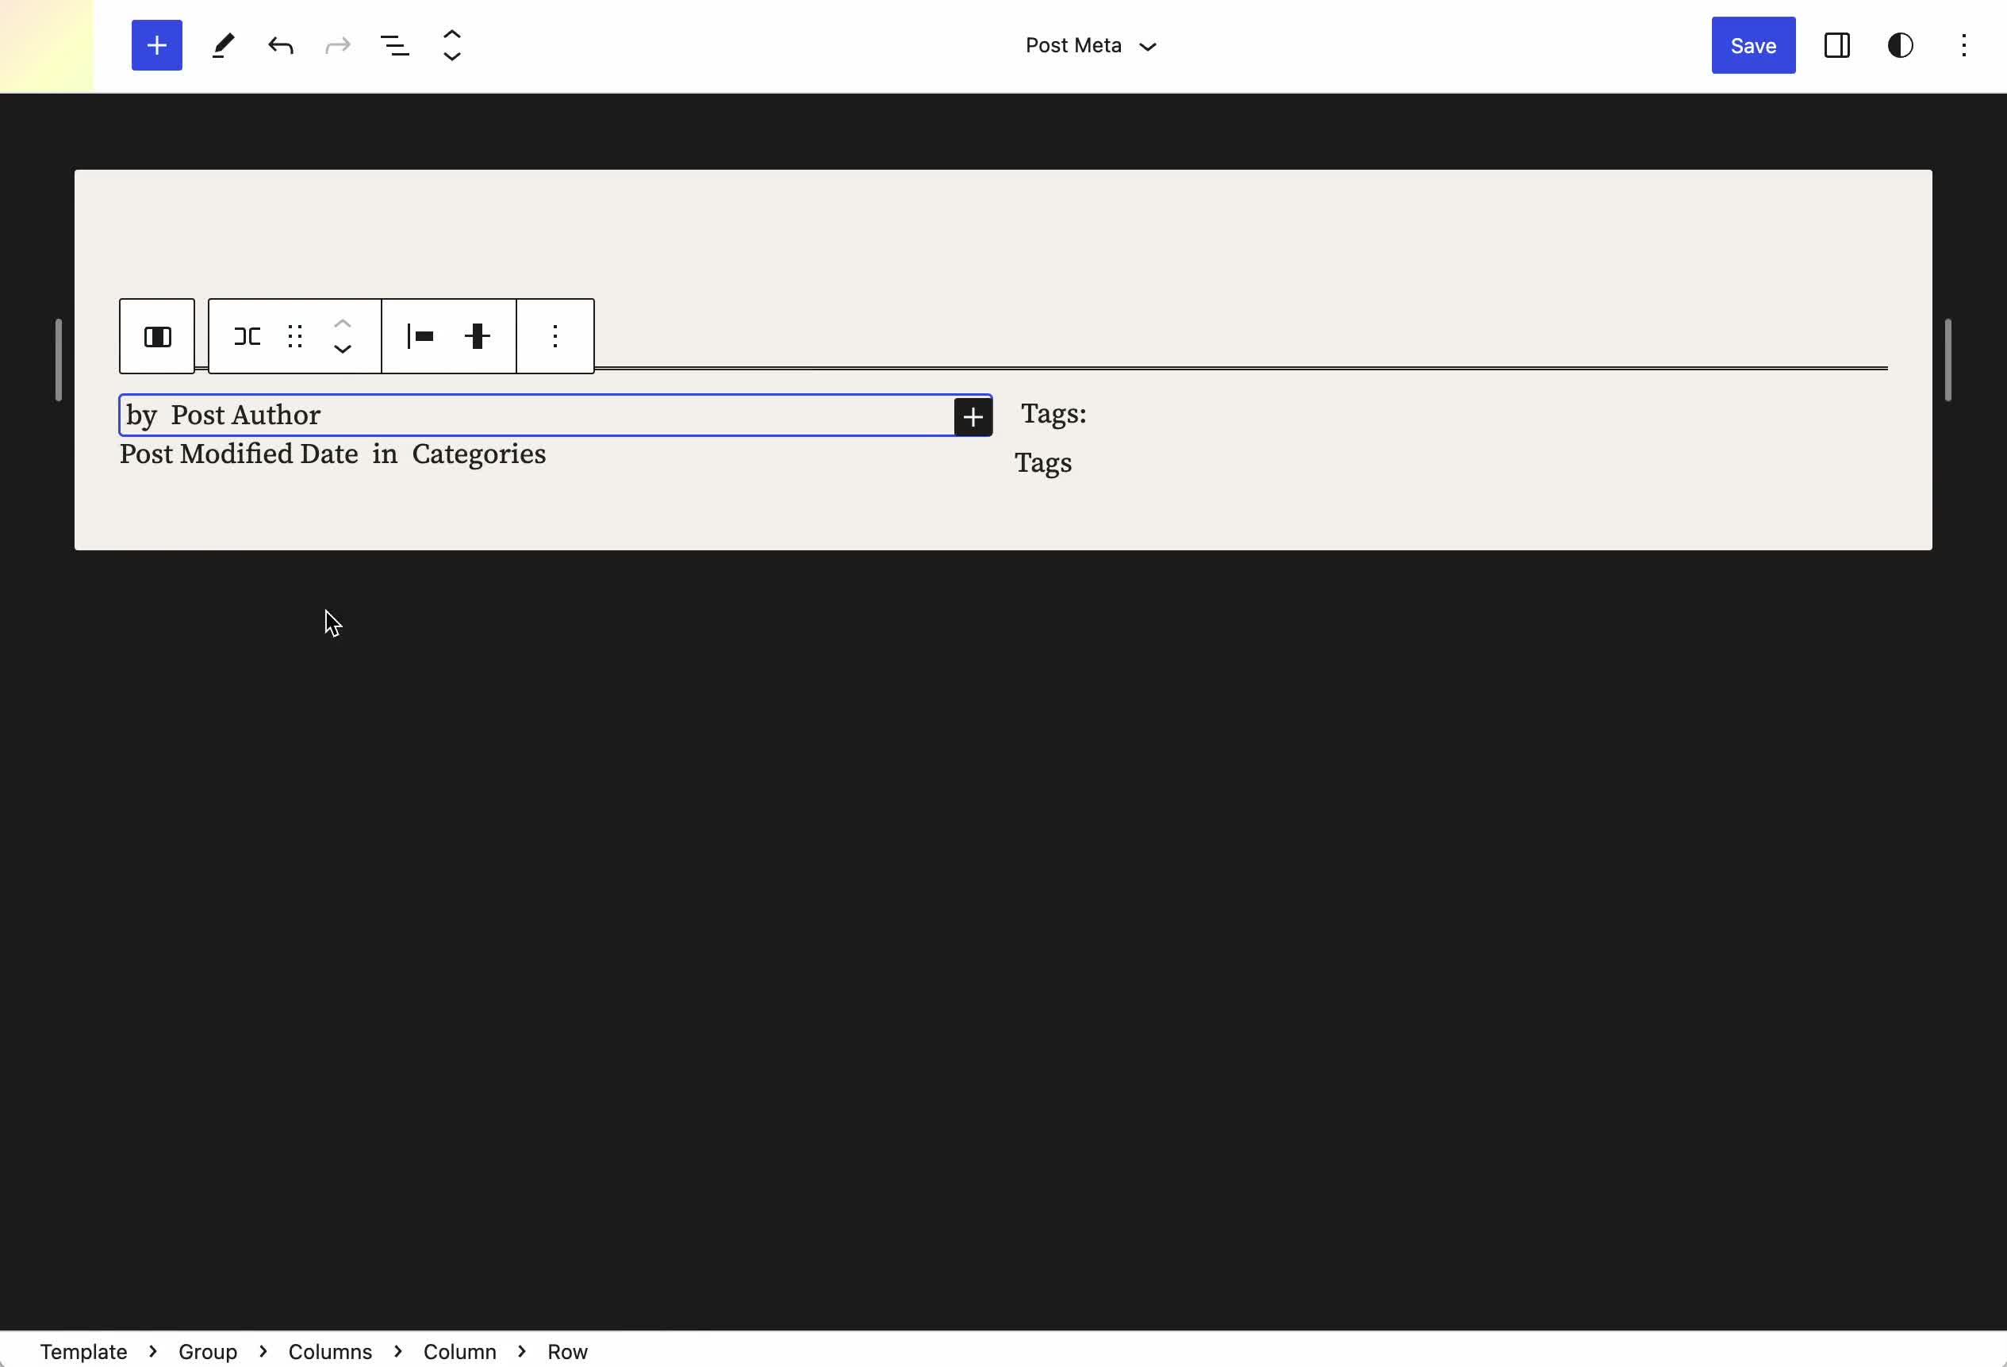Open the Template breadcrumb link
Screen dimensions: 2007x1367
[84, 1351]
